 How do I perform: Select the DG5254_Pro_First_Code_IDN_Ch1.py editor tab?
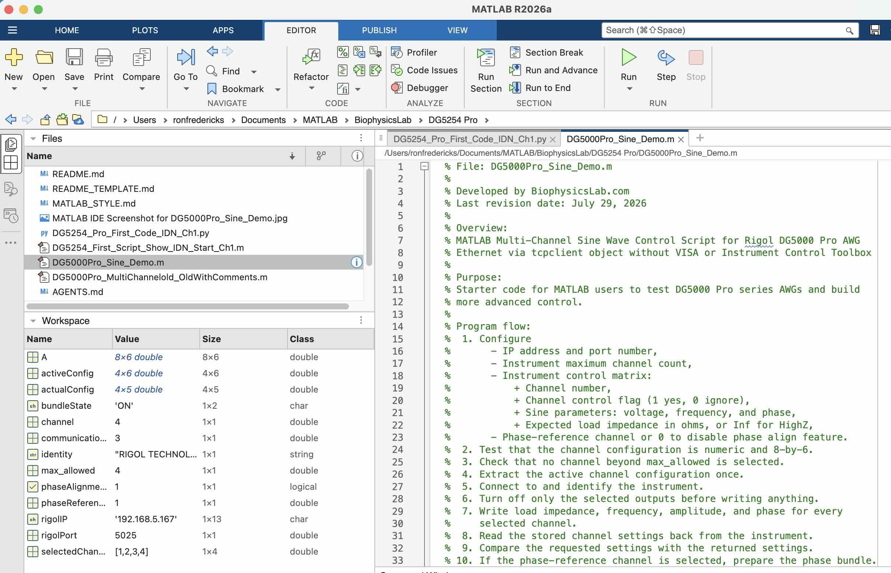[x=469, y=139]
